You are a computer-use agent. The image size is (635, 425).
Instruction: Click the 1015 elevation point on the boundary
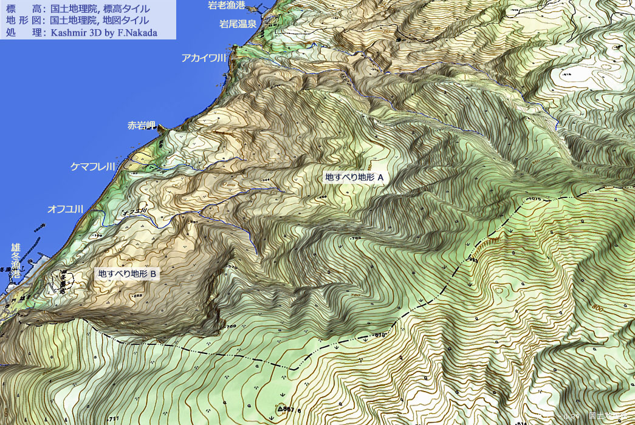pyautogui.click(x=534, y=199)
